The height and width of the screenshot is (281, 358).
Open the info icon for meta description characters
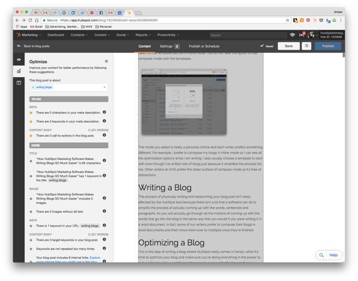[105, 112]
